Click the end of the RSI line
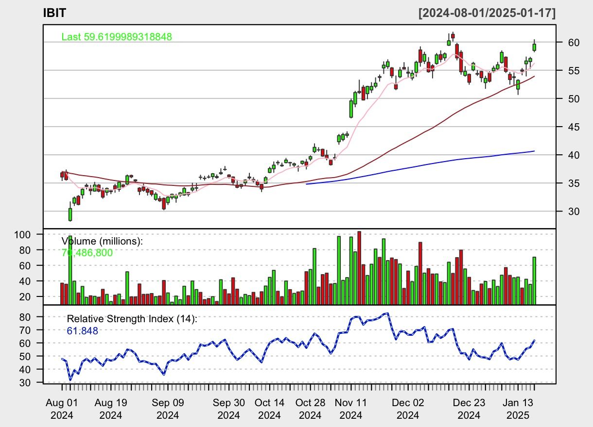The height and width of the screenshot is (427, 593). pyautogui.click(x=534, y=341)
